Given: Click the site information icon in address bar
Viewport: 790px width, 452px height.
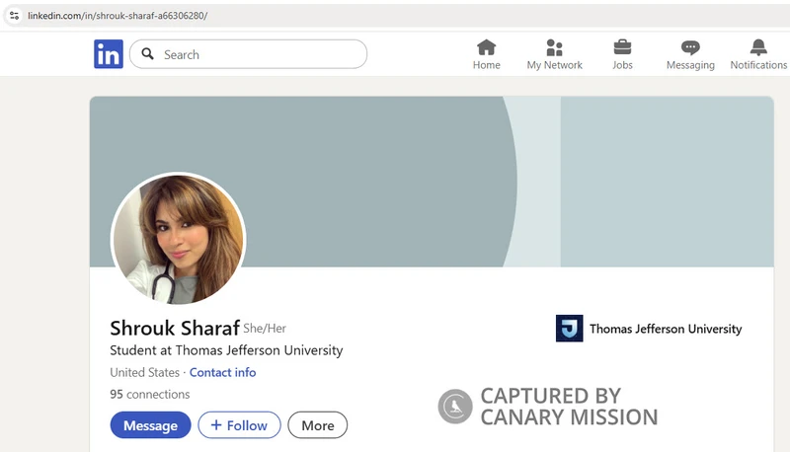Looking at the screenshot, I should 14,16.
